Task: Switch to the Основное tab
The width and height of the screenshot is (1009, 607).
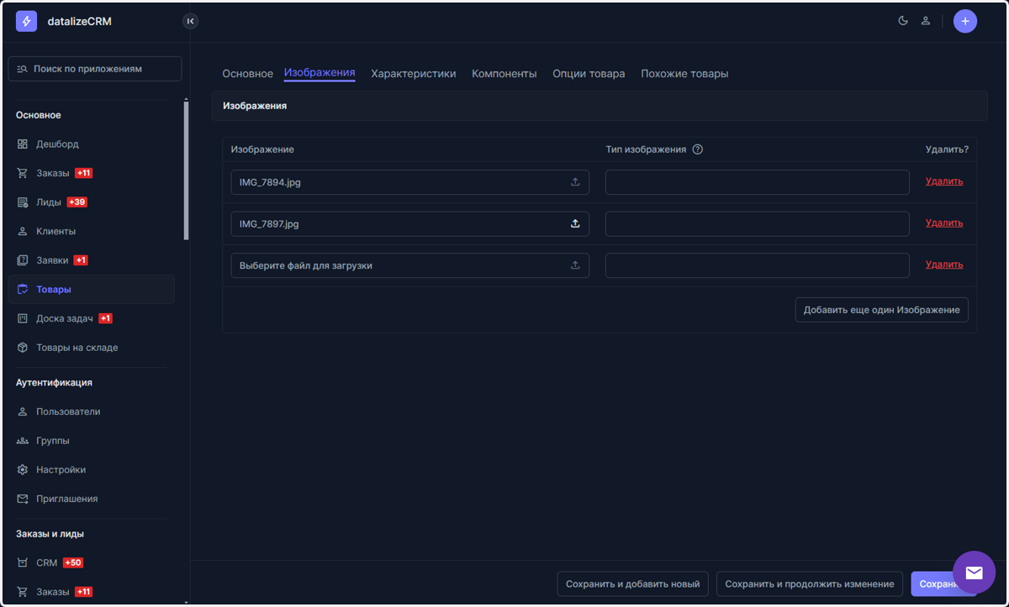Action: tap(247, 74)
